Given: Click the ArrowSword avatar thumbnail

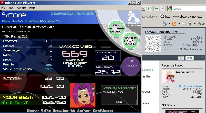Looking at the screenshot, I should [x=168, y=77].
